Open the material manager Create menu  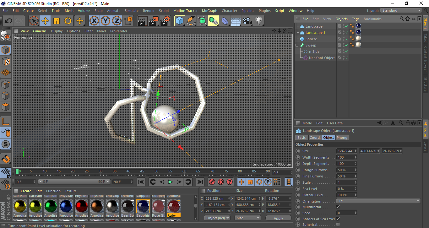[26, 191]
